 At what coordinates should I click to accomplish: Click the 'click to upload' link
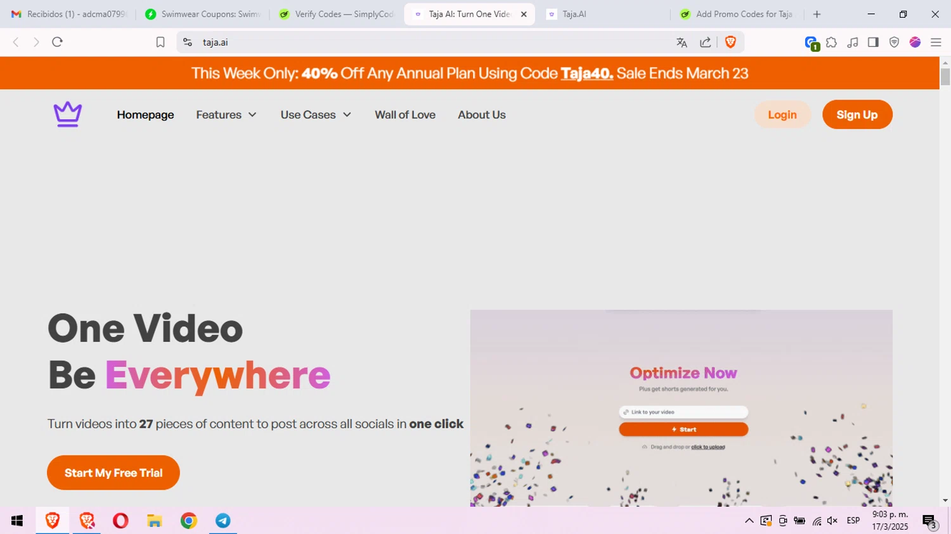coord(708,447)
